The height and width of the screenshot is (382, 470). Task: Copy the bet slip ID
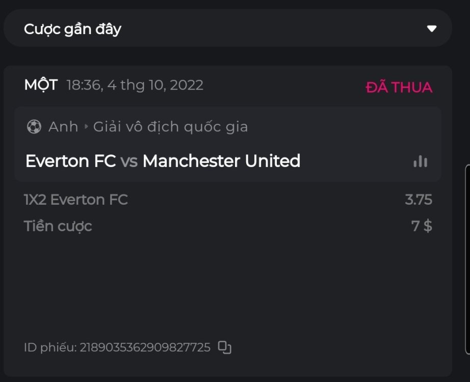[x=225, y=347]
